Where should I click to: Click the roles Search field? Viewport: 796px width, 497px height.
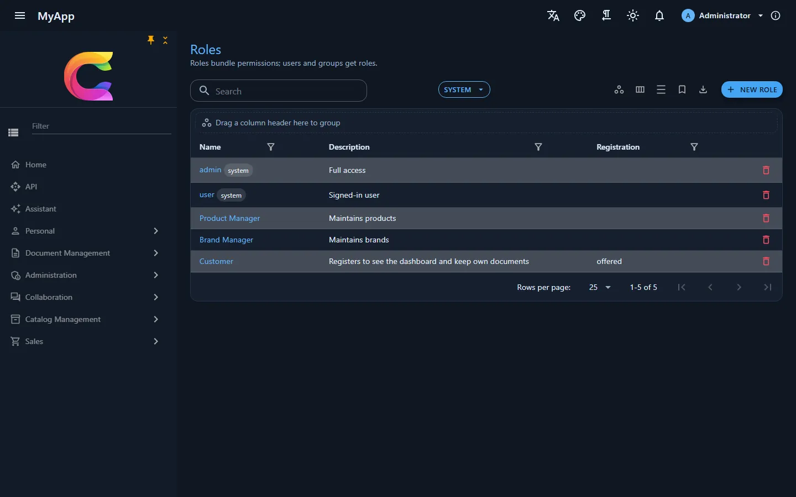click(279, 91)
